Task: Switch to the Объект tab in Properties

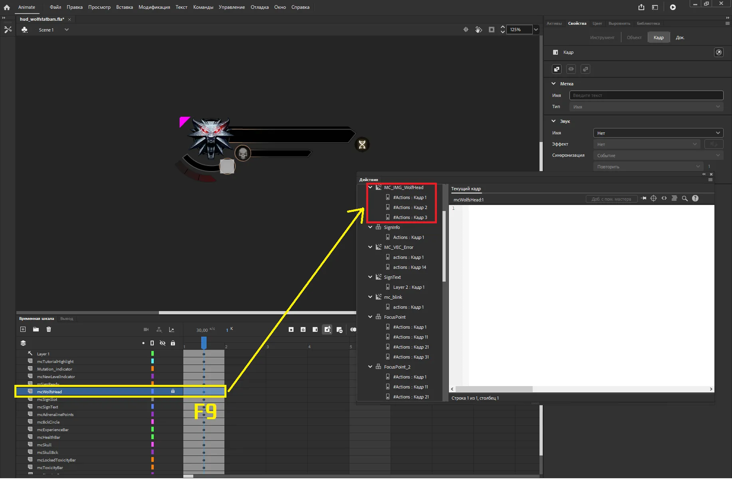Action: tap(634, 37)
